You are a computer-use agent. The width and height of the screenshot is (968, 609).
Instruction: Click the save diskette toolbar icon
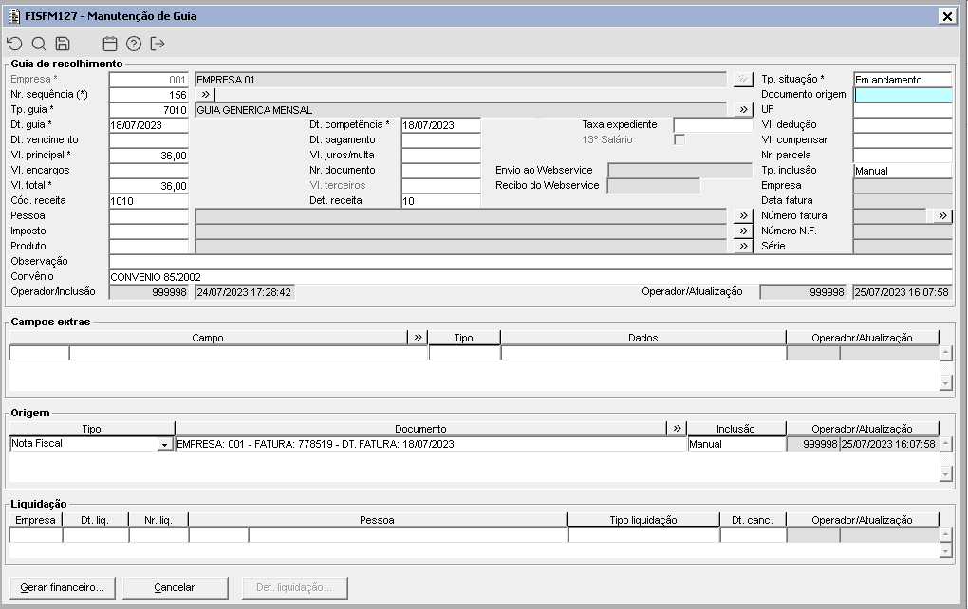63,44
